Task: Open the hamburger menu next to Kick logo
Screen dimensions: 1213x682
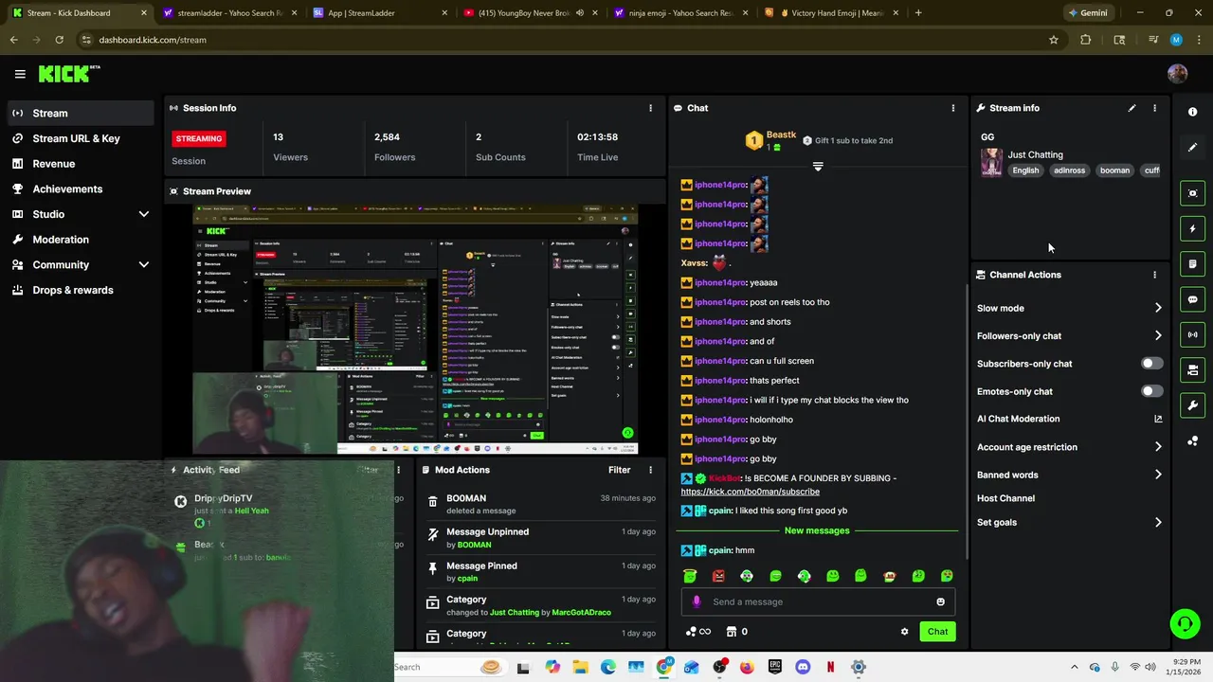Action: tap(20, 74)
